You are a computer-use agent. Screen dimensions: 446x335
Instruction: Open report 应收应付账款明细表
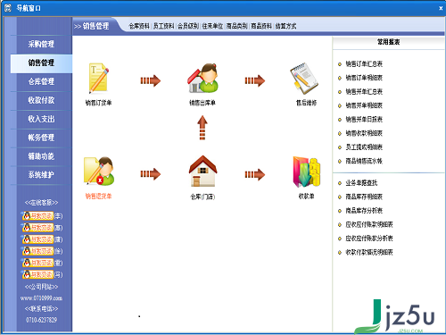pyautogui.click(x=369, y=224)
